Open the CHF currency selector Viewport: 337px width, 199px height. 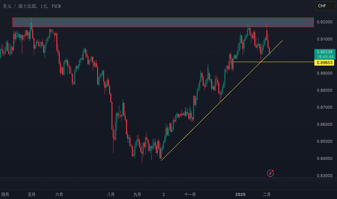pyautogui.click(x=325, y=6)
